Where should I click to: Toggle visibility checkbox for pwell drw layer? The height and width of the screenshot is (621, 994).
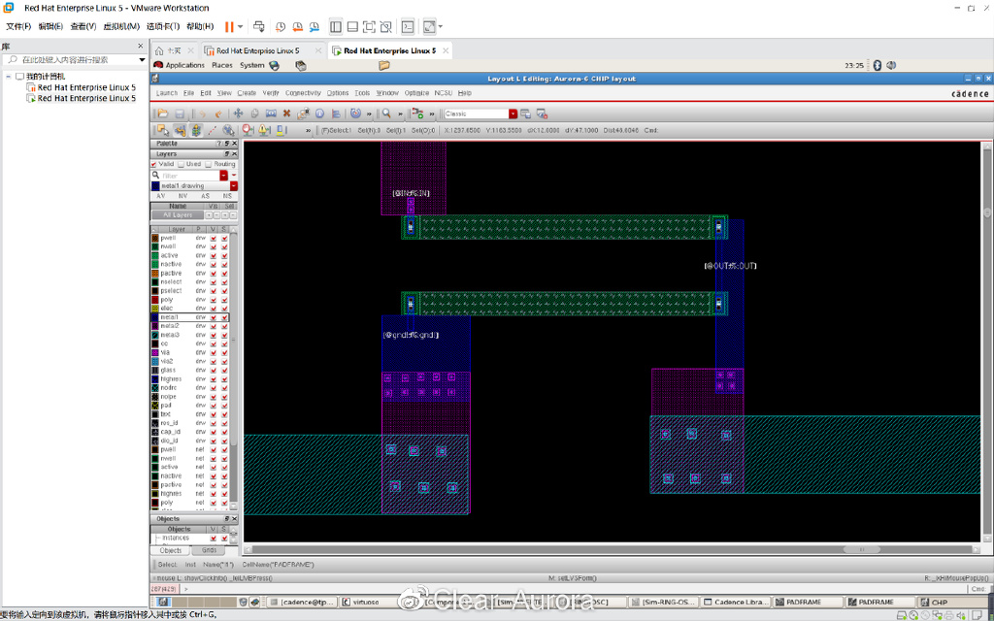214,239
